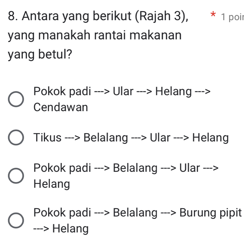Viewport: 244px width, 240px height.
Task: Select the radio button for Pokok padi, Ular, Helang, Cendawan
Action: (15, 99)
